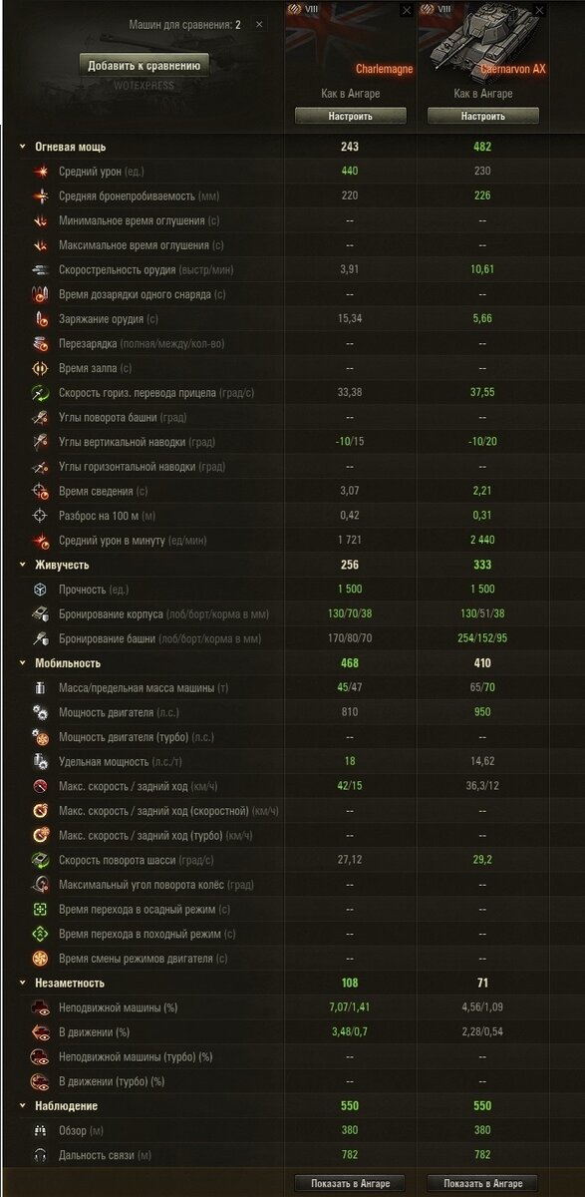The image size is (585, 1197).
Task: Click the Время сведения aiming icon
Action: [41, 491]
